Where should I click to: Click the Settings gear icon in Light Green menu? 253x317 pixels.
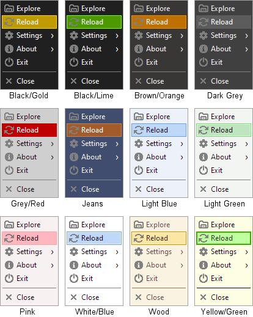[204, 144]
